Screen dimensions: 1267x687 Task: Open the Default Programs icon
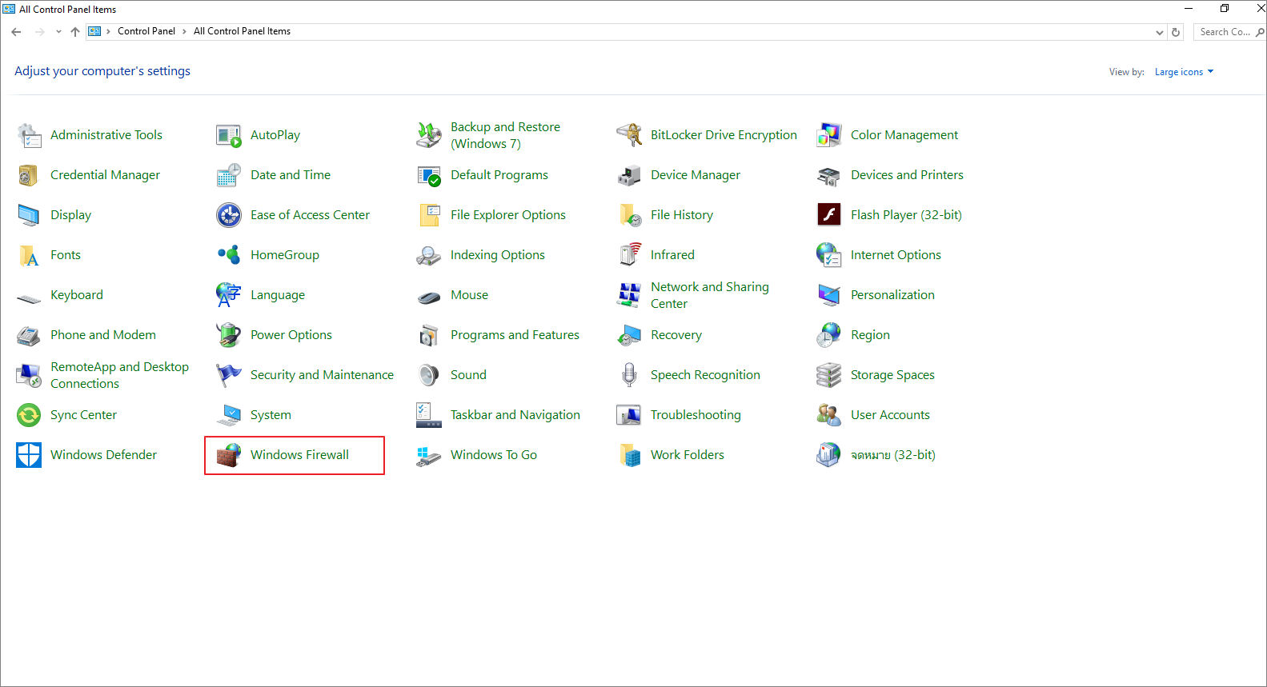click(x=429, y=175)
